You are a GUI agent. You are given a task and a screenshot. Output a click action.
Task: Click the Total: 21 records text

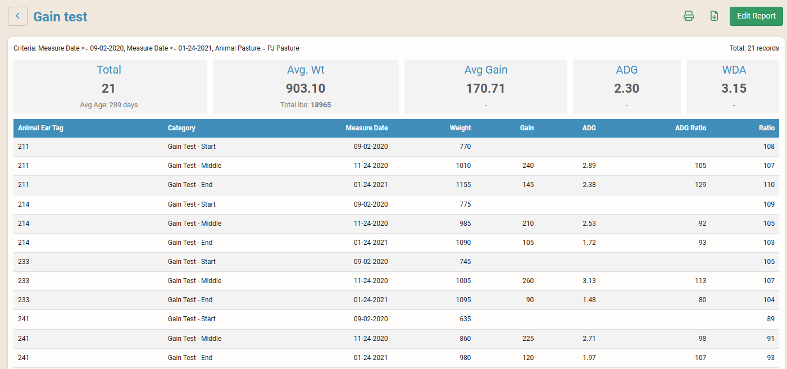coord(754,48)
